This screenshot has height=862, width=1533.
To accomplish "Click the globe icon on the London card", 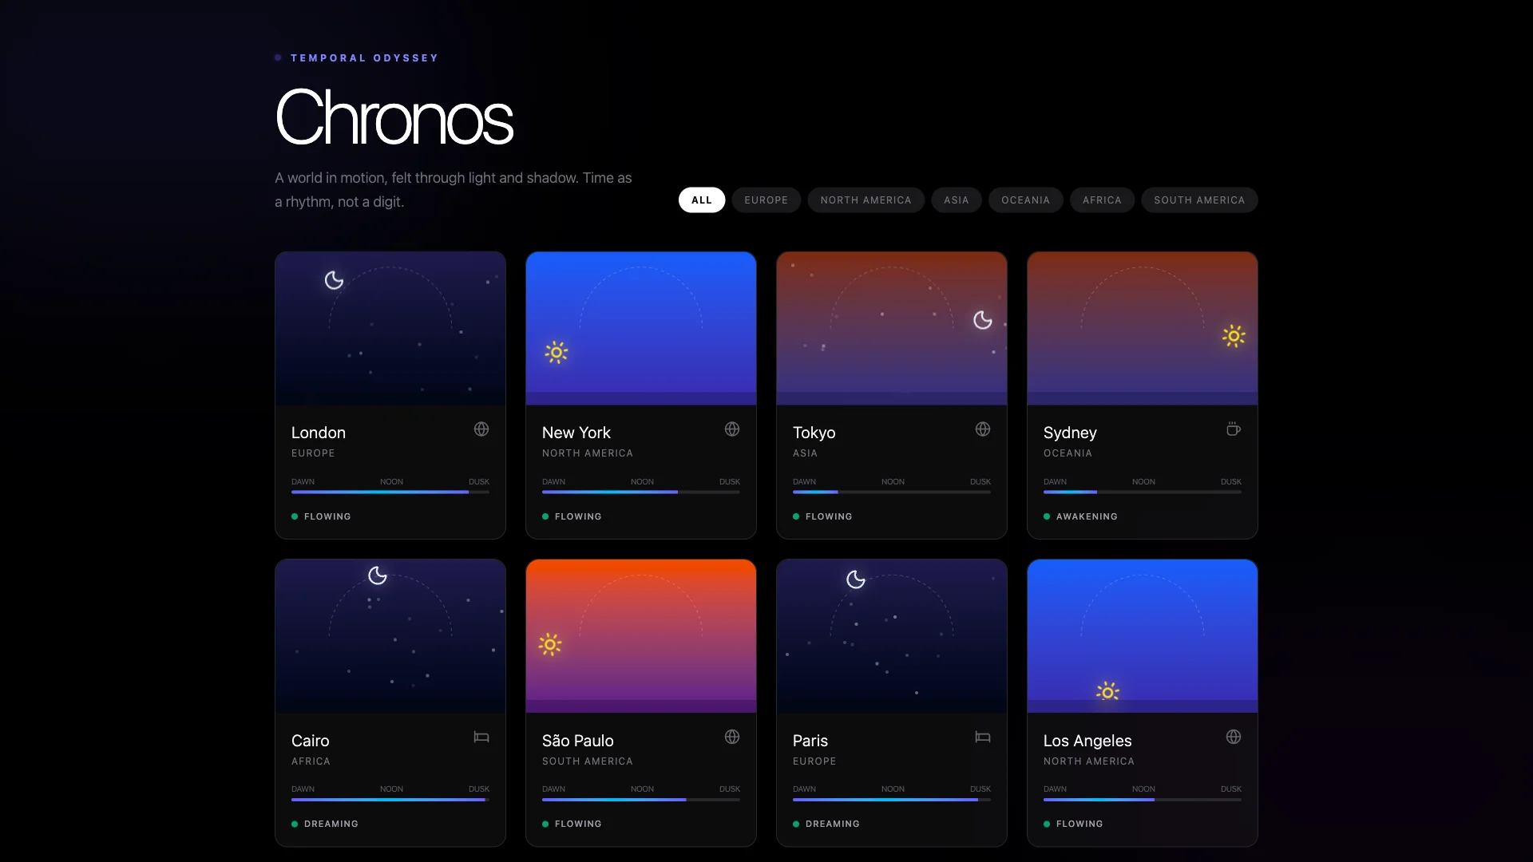I will click(x=481, y=429).
